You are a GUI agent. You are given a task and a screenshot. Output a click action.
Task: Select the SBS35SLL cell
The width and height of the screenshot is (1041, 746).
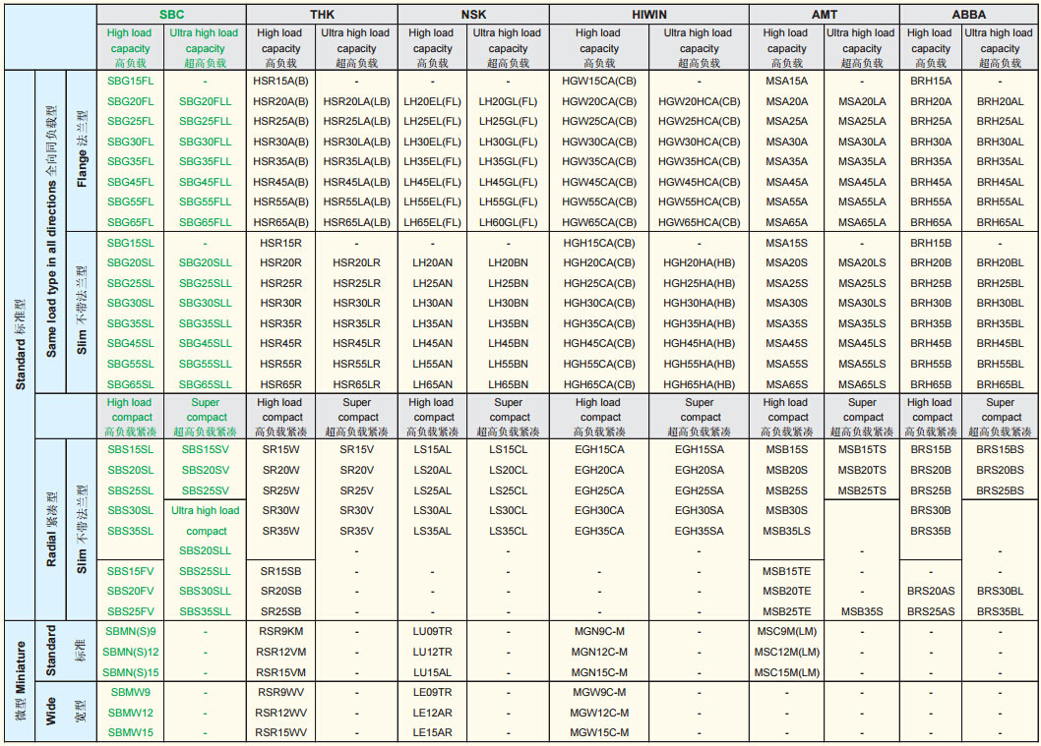point(205,611)
